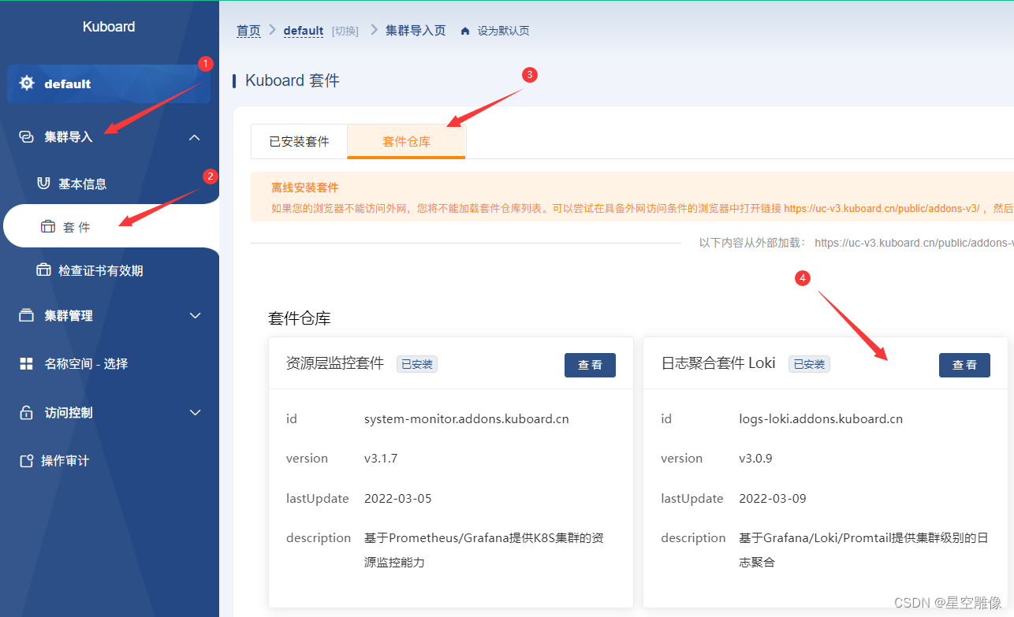
Task: Switch to the 套件仓库 tab
Action: [x=406, y=142]
